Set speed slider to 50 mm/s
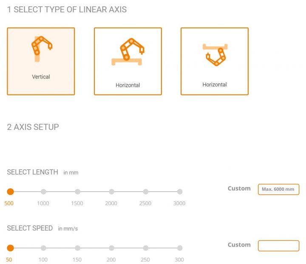The height and width of the screenshot is (264, 306). pyautogui.click(x=11, y=248)
